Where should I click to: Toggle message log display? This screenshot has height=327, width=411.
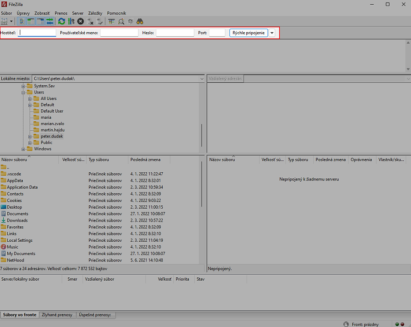[21, 21]
